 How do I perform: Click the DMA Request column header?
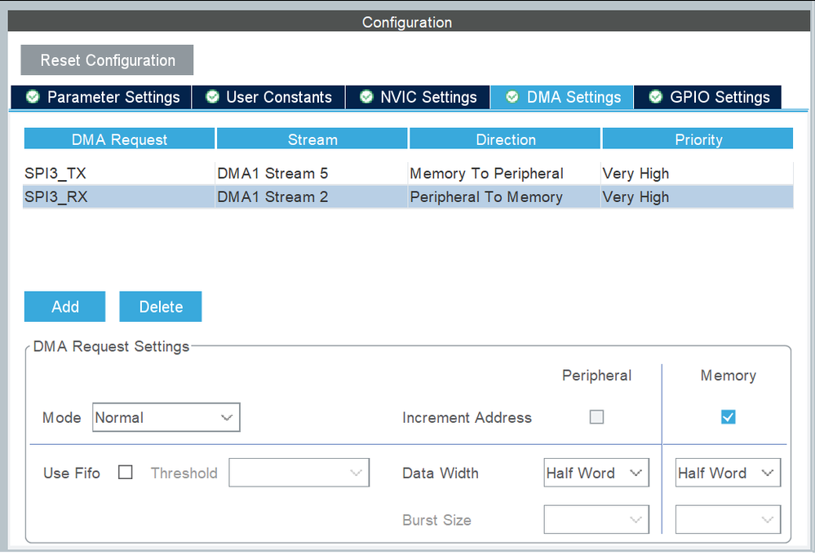tap(120, 139)
